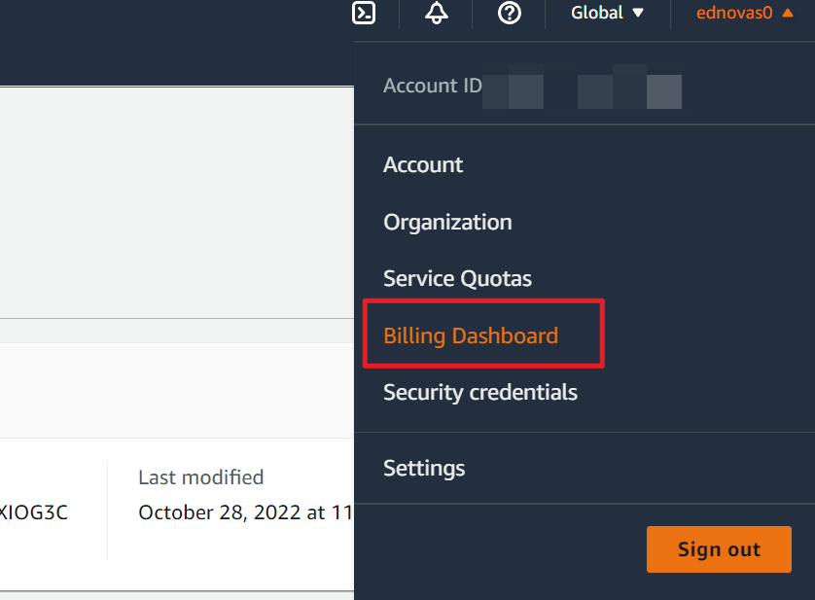This screenshot has height=600, width=815.
Task: Open the Settings entry
Action: (x=424, y=468)
